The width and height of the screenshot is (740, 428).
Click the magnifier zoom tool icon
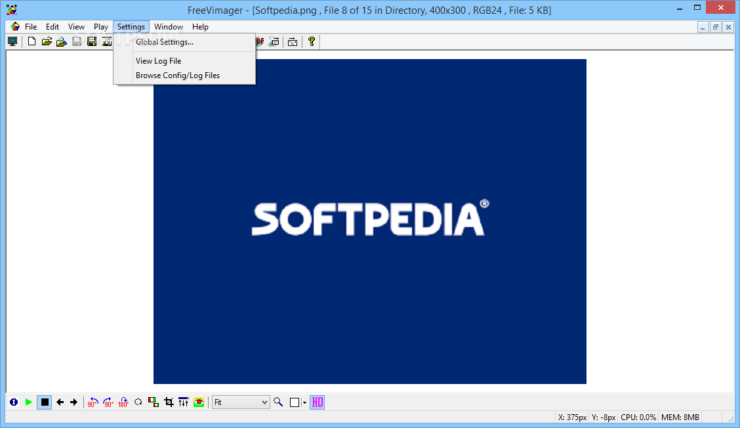pos(278,402)
